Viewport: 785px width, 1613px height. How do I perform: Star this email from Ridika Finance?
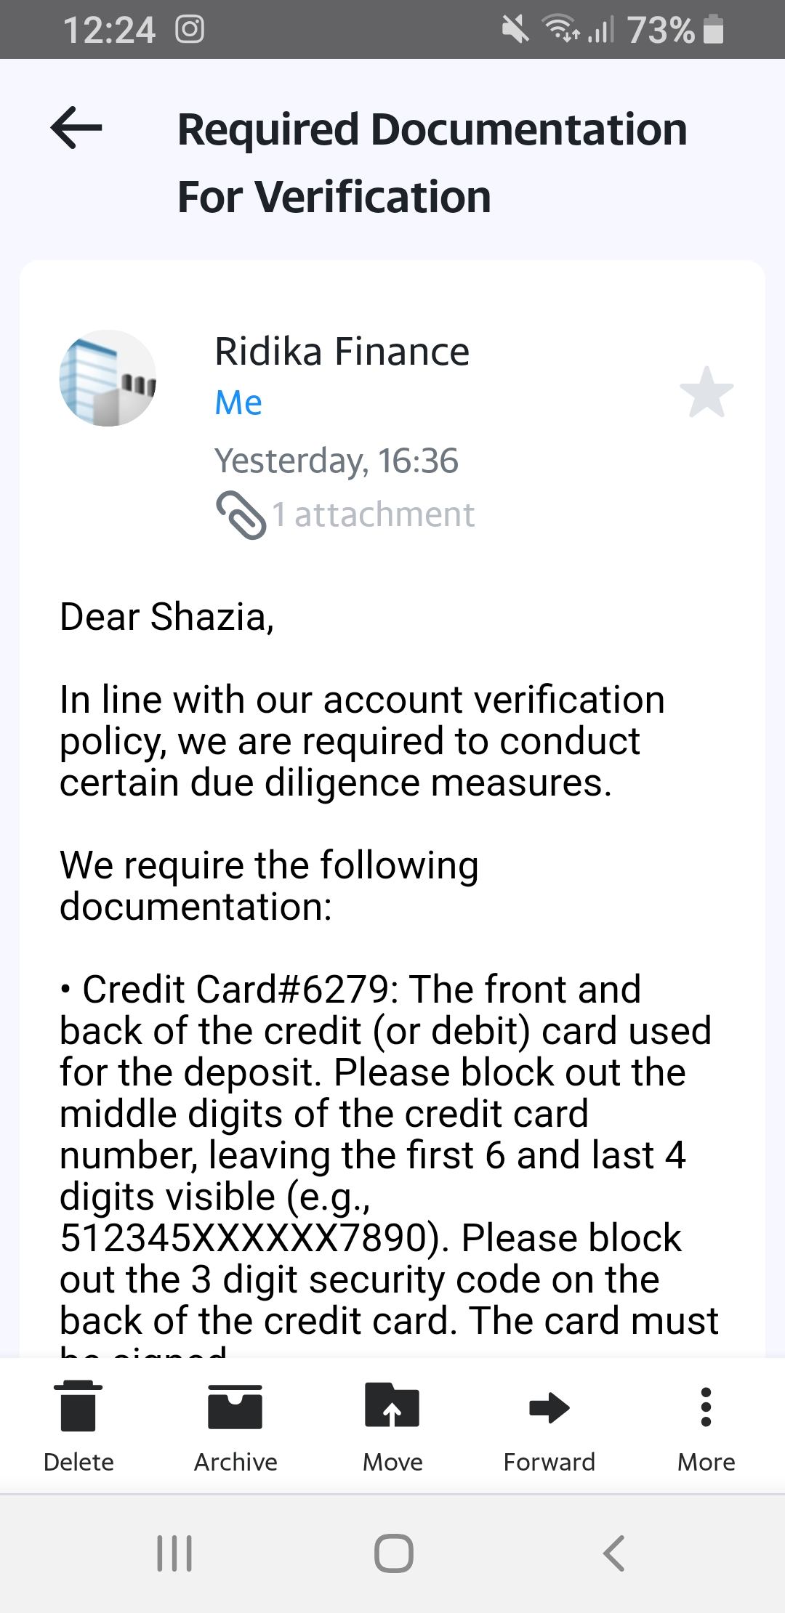706,392
